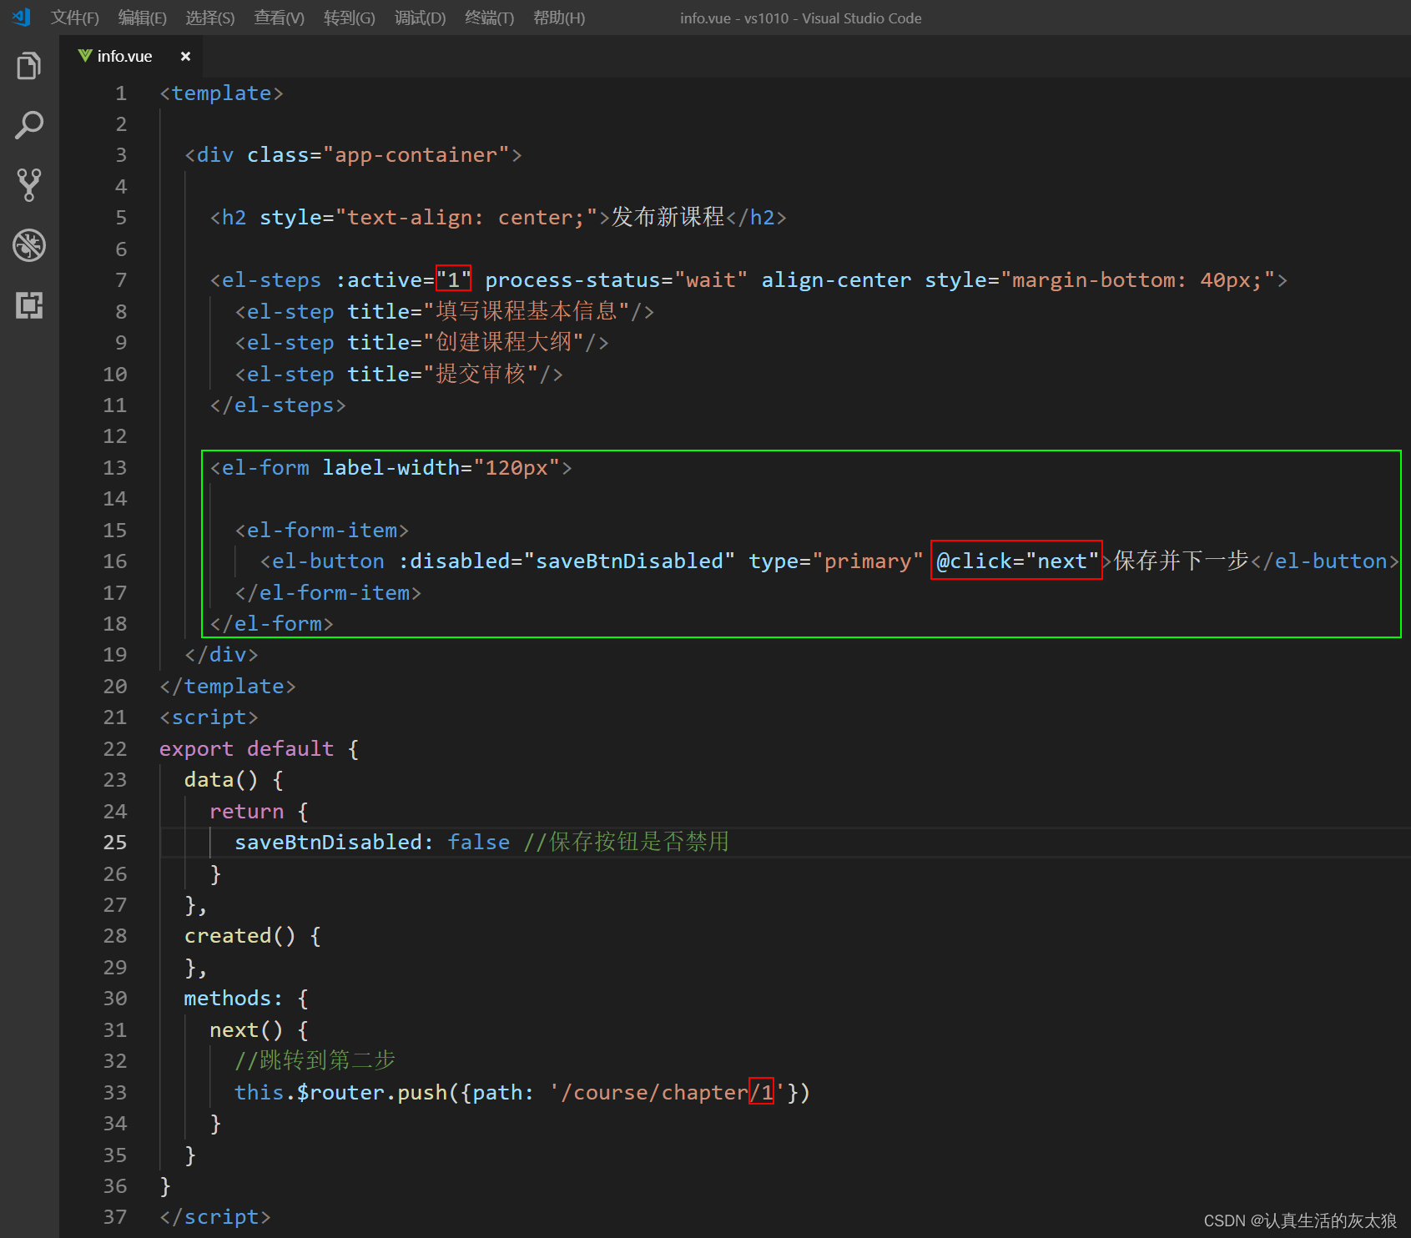The image size is (1411, 1238).
Task: Click the //保存按钮是否禁用 comment
Action: coord(626,842)
